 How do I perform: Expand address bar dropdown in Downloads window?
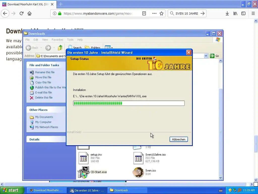(x=206, y=56)
